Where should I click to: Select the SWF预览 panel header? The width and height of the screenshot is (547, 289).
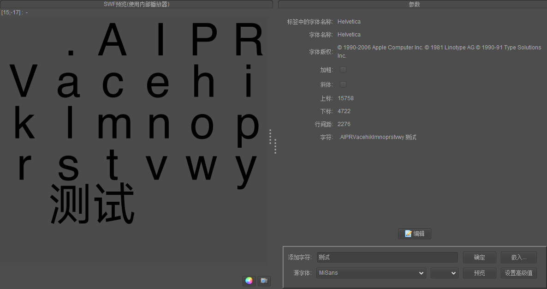(137, 4)
